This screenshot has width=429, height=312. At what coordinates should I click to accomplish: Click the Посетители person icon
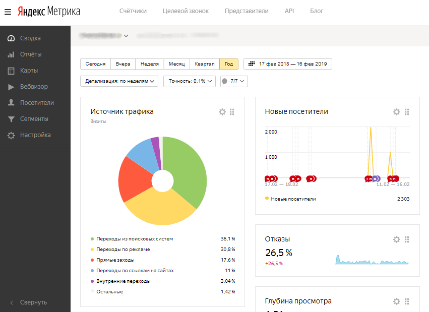[11, 103]
